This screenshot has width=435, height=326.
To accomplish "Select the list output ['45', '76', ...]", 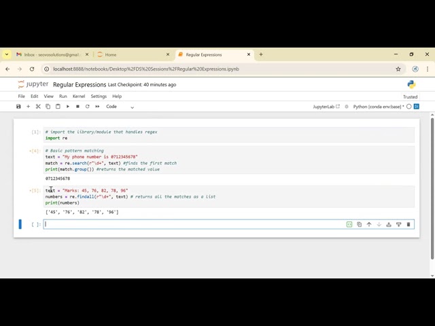I will tap(82, 212).
